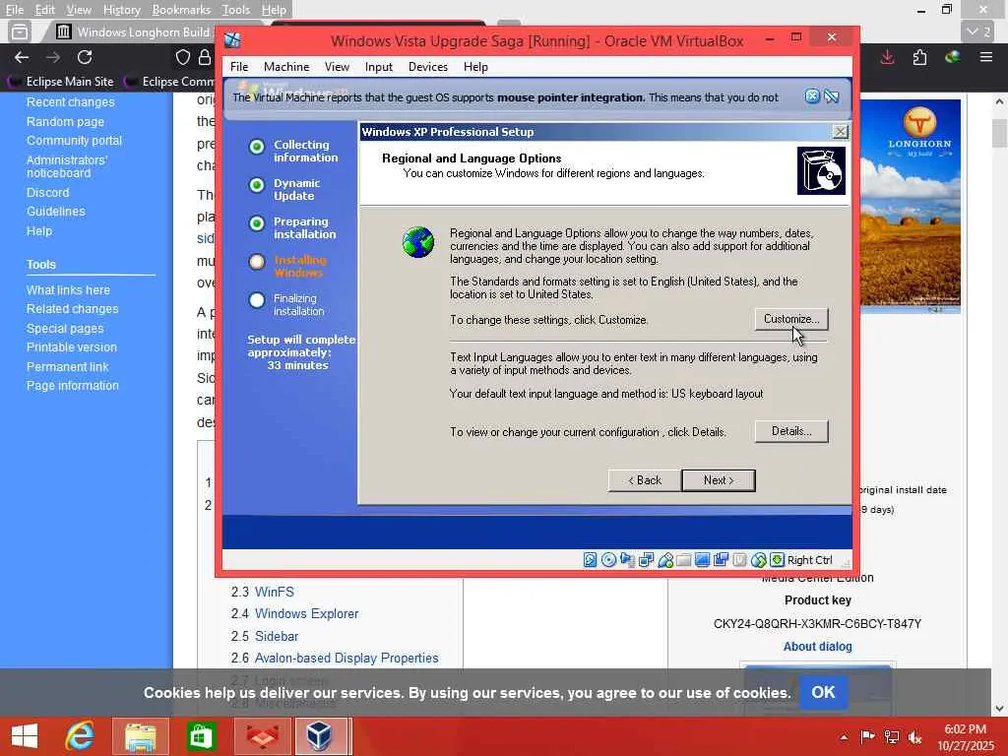
Task: Click the shared folders icon in VirtualBox status bar
Action: click(683, 560)
